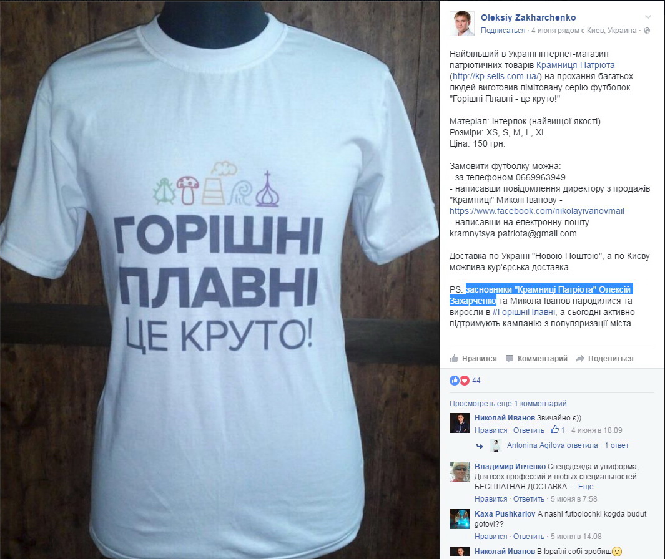This screenshot has width=665, height=559.
Task: Click the reply arrow icon near Antonina Agilova
Action: pyautogui.click(x=480, y=446)
